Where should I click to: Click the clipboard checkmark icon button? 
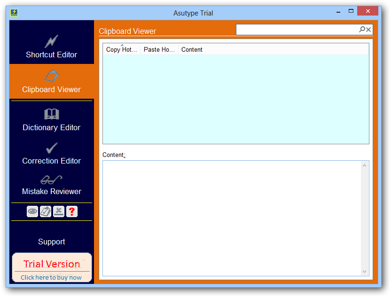(46, 211)
